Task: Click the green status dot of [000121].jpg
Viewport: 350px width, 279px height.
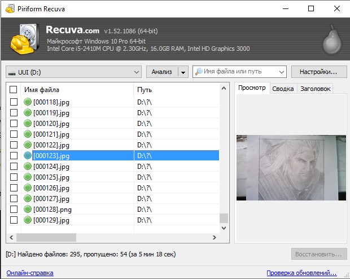Action: point(28,134)
